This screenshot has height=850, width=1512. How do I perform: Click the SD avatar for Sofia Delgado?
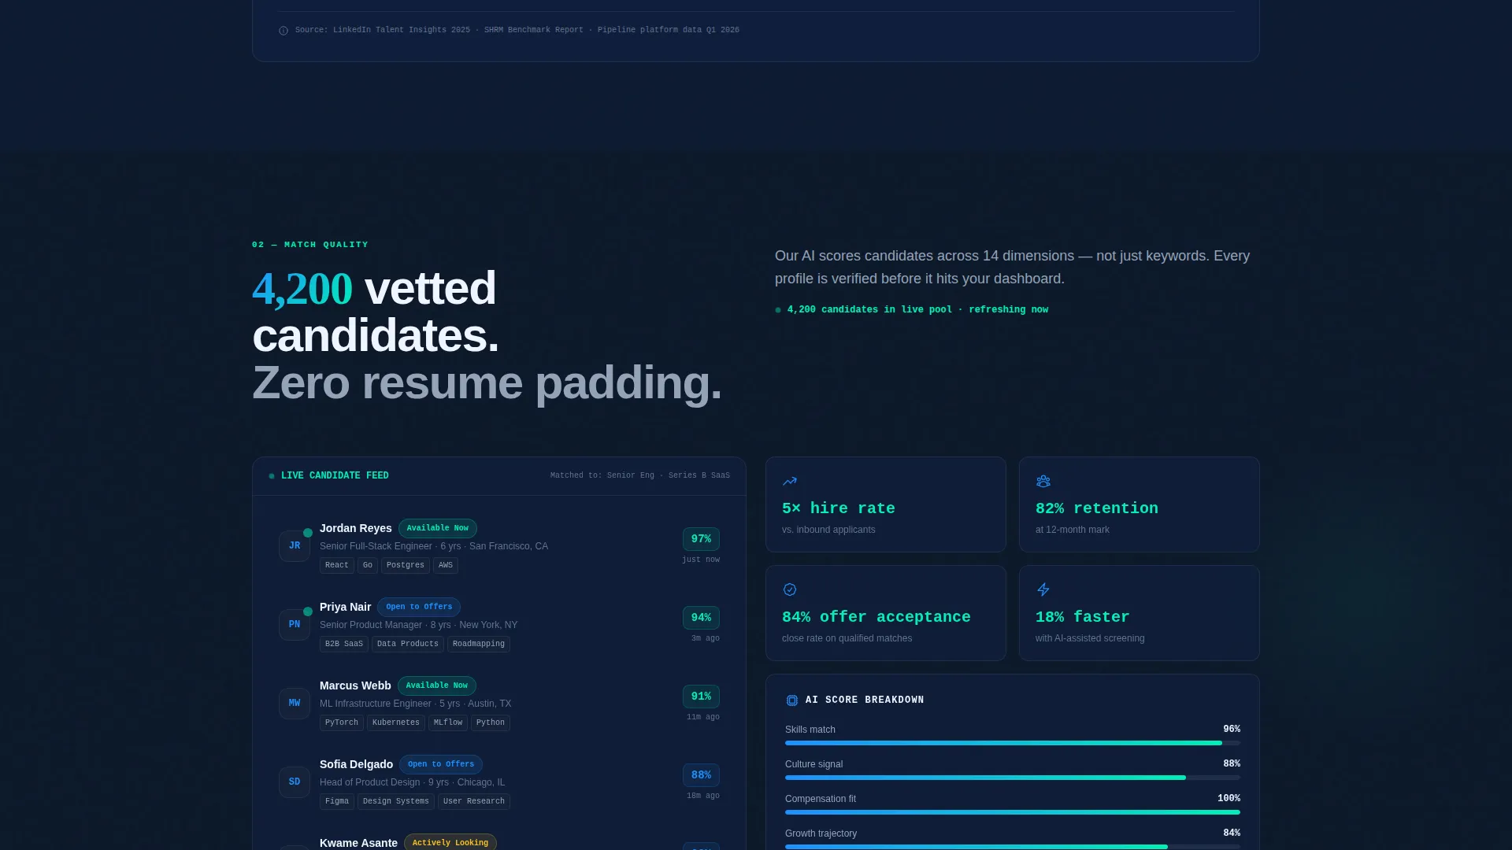[x=295, y=782]
